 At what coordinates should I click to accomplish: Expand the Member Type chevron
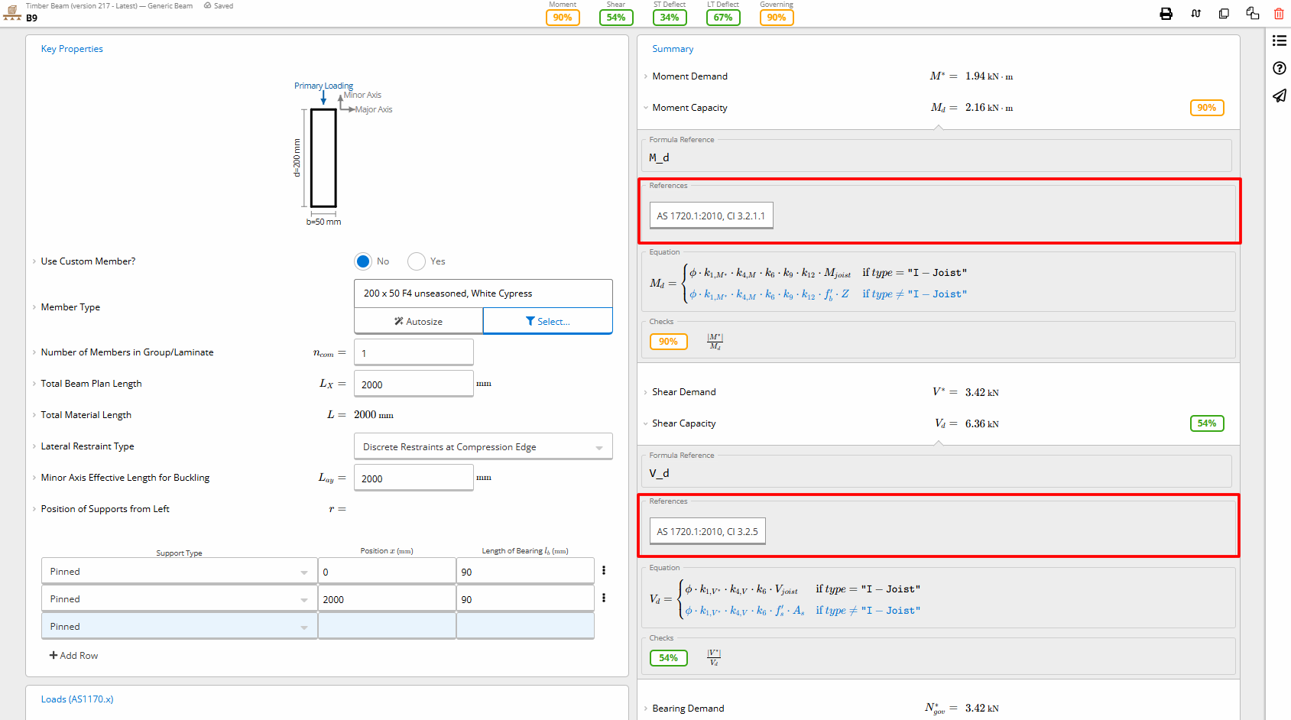34,307
